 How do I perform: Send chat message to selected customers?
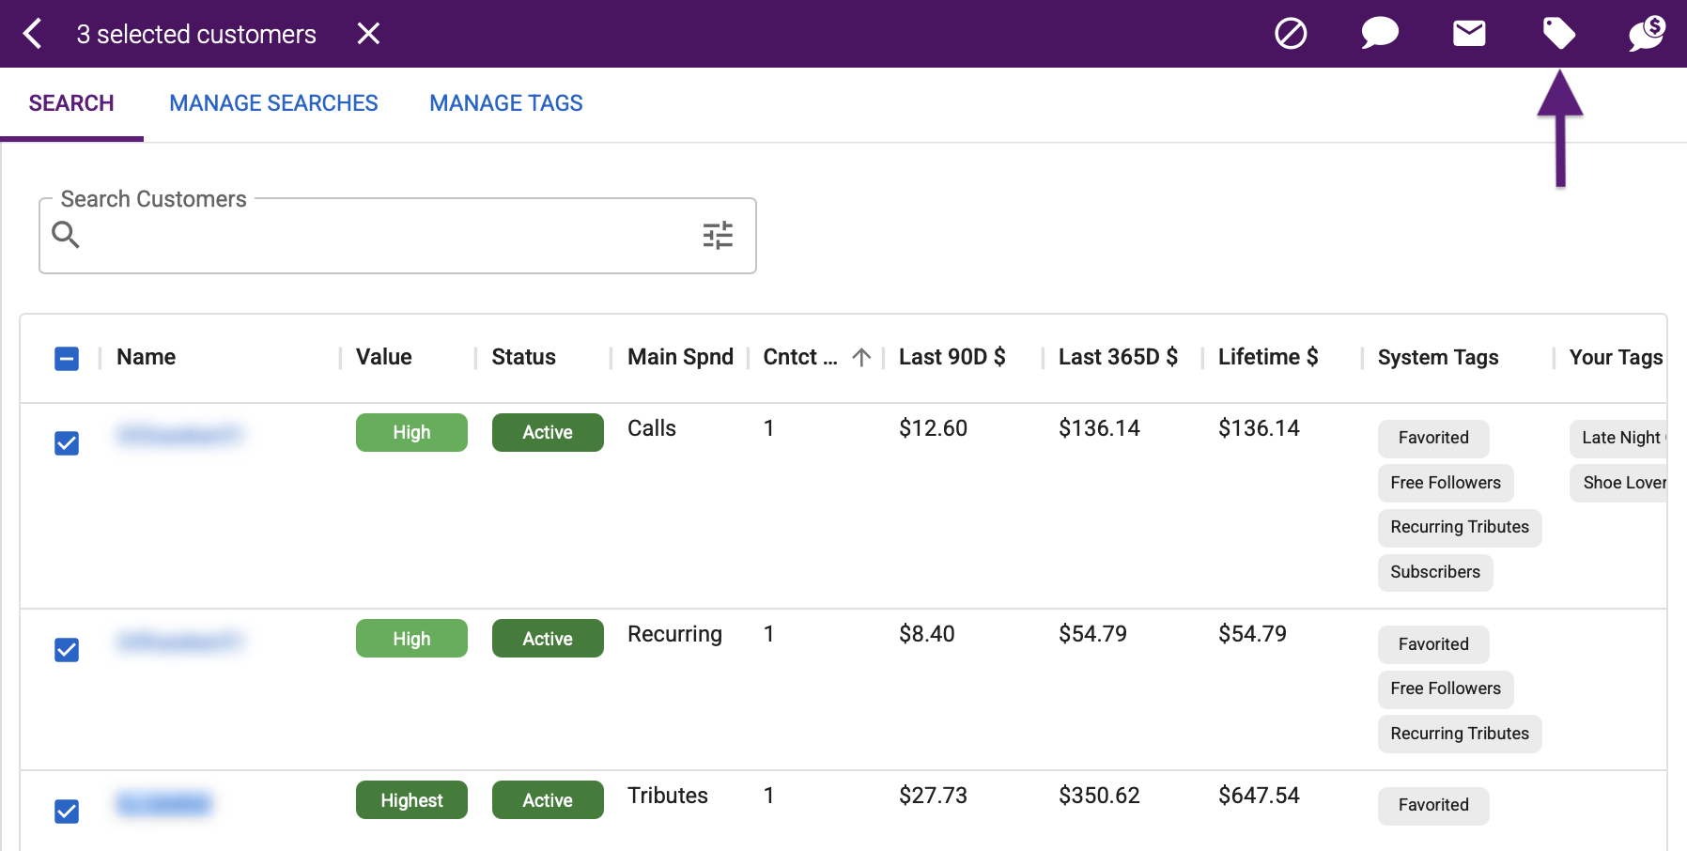click(1380, 34)
